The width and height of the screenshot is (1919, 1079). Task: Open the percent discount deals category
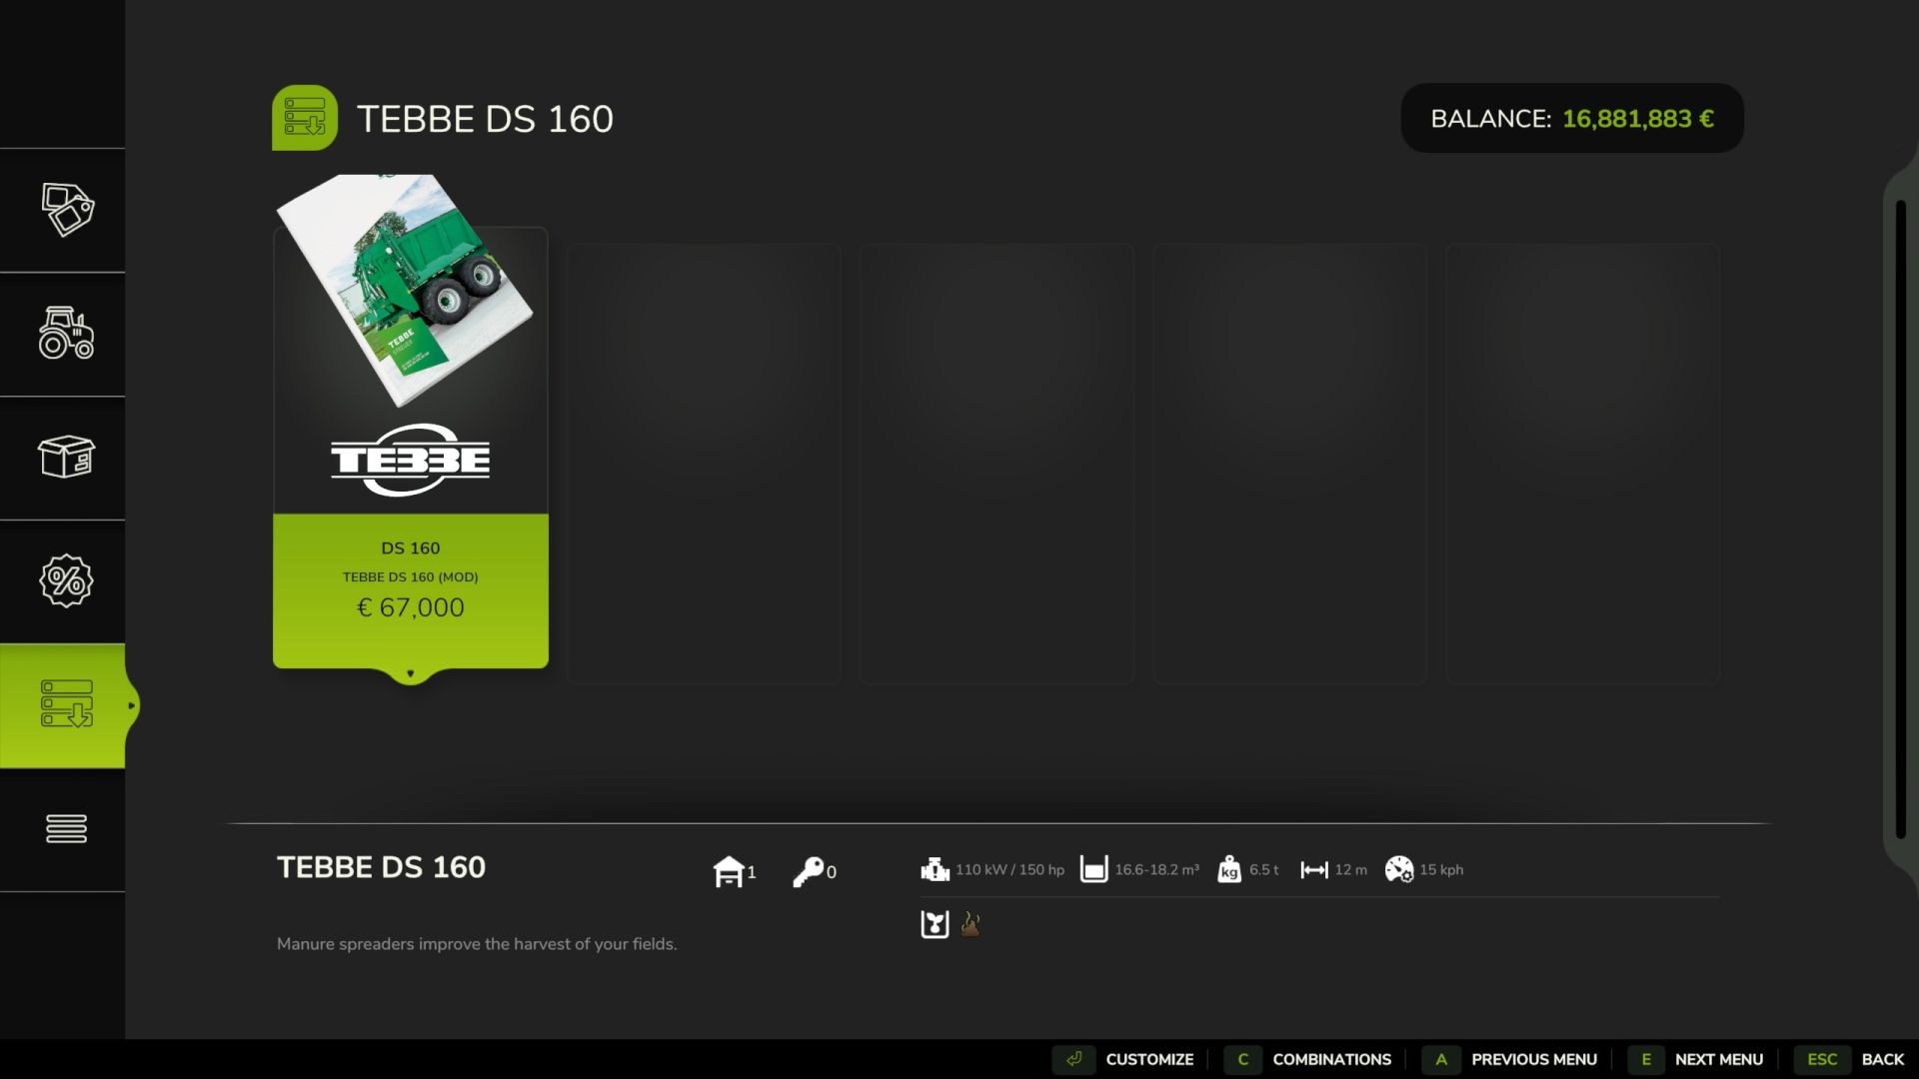(x=66, y=581)
